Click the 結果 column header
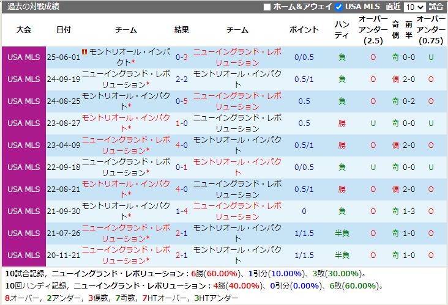This screenshot has height=305, width=448. pyautogui.click(x=181, y=30)
